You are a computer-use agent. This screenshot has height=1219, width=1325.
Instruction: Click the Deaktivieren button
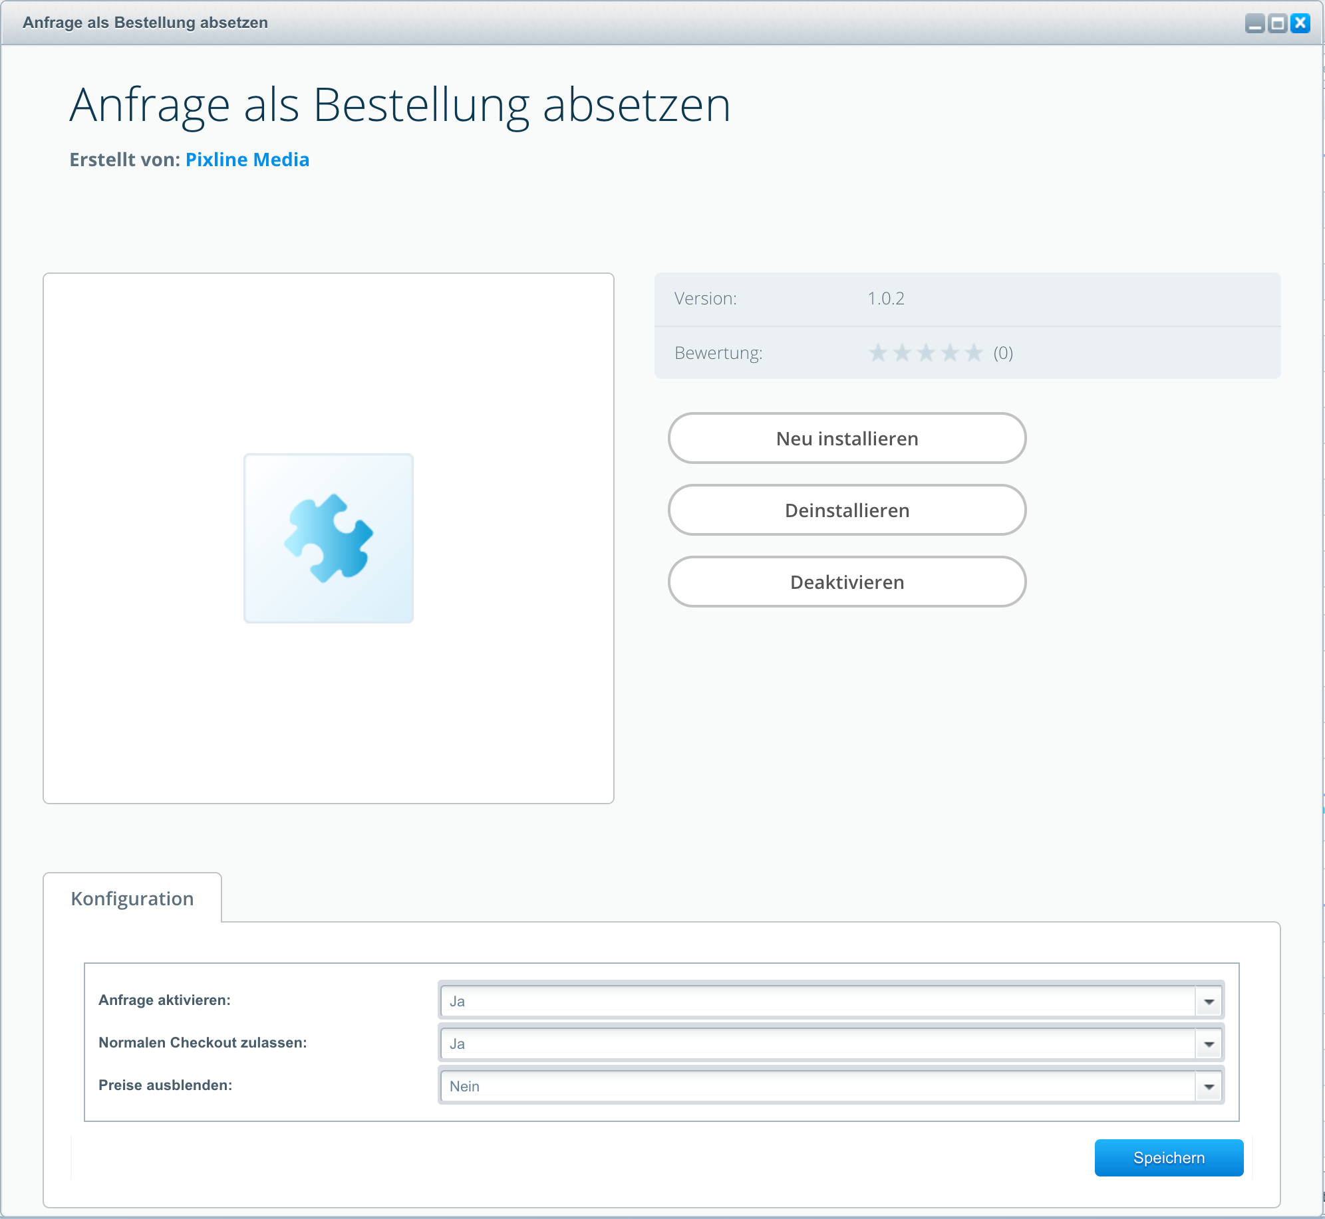coord(847,582)
